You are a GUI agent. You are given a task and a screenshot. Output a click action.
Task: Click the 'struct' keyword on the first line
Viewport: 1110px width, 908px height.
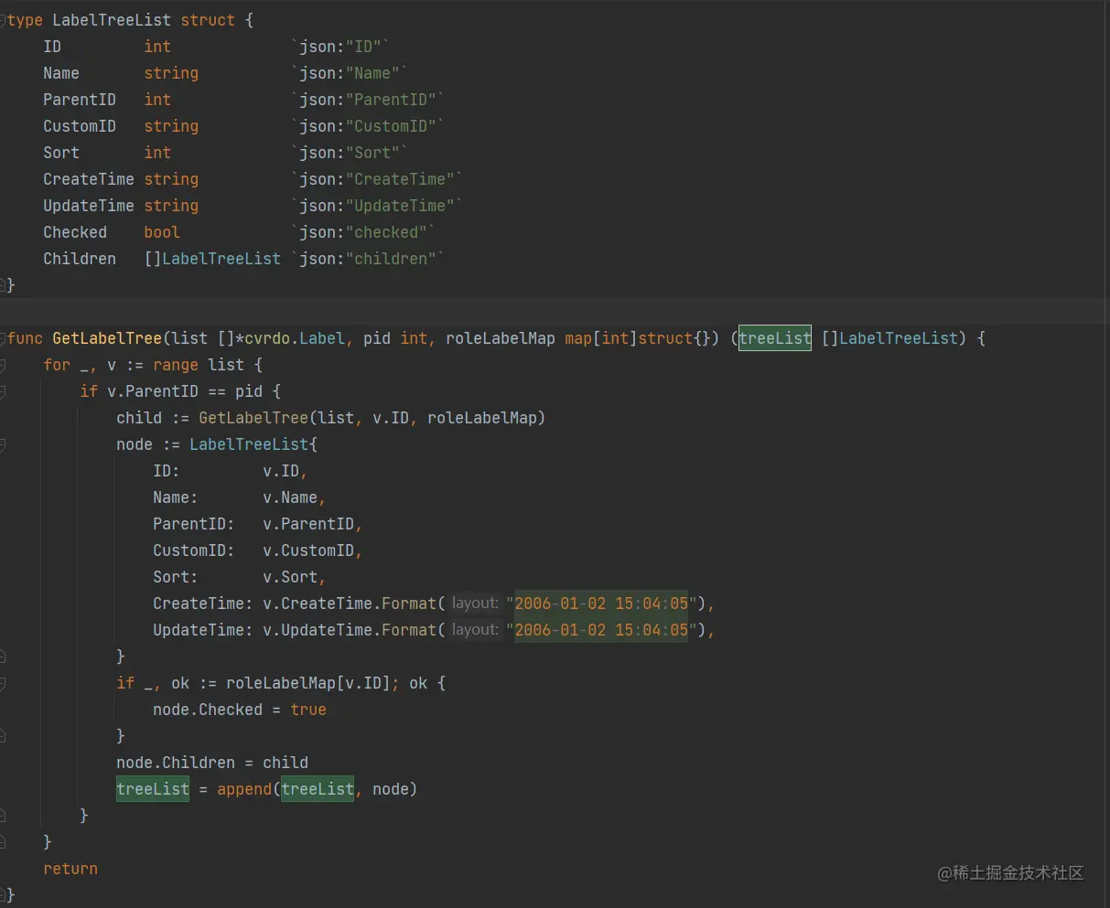point(208,20)
